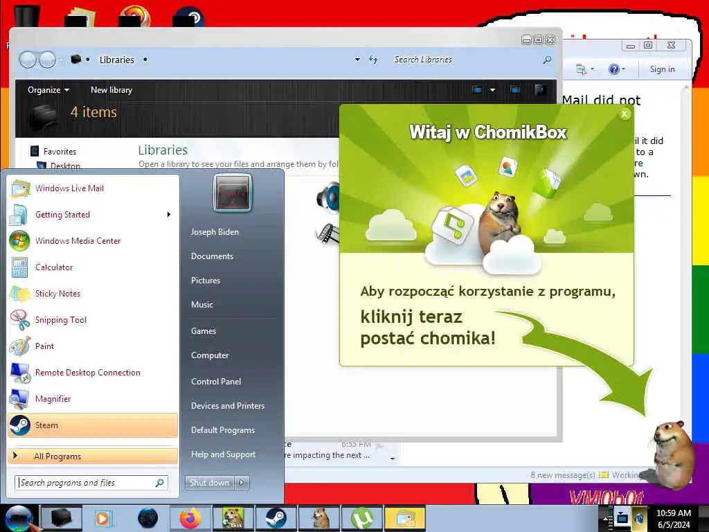Expand All Programs in Start menu

point(93,456)
